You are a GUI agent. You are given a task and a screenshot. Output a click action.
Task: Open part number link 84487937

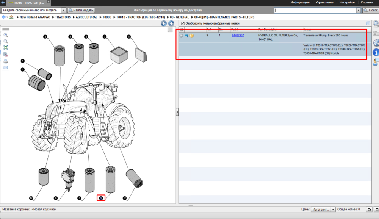pos(238,36)
